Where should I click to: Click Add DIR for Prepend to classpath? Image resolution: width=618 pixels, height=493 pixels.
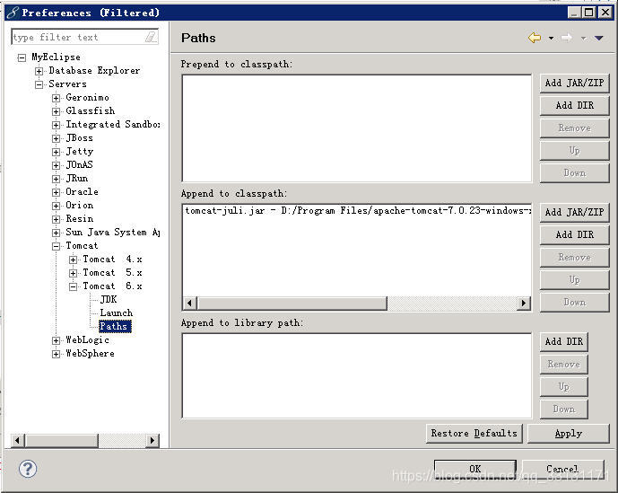(x=574, y=105)
